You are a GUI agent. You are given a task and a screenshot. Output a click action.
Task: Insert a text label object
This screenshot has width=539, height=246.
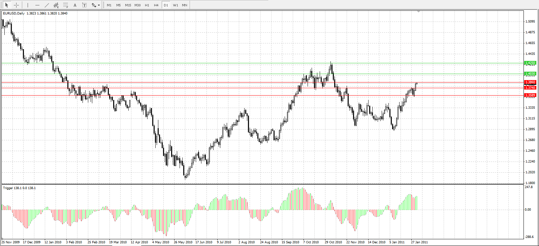(x=85, y=5)
